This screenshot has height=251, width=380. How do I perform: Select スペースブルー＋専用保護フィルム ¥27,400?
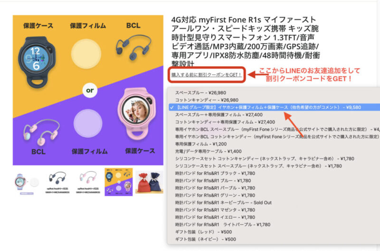tap(274, 115)
